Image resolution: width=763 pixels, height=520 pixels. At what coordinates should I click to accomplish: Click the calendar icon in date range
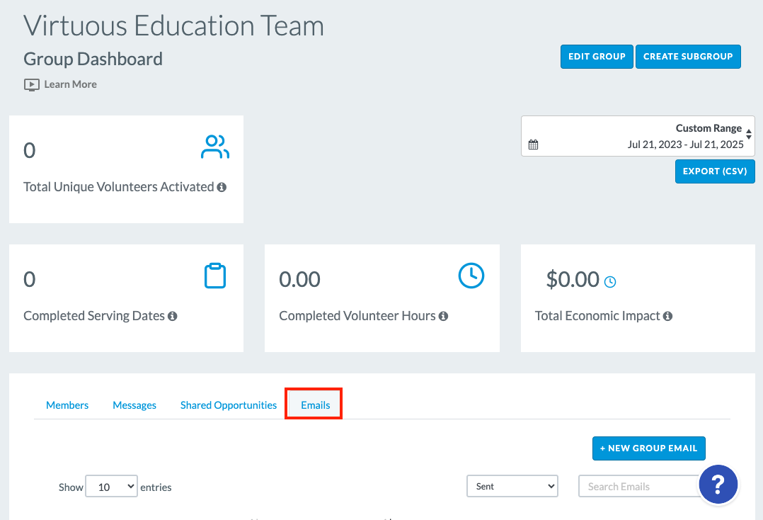tap(534, 145)
